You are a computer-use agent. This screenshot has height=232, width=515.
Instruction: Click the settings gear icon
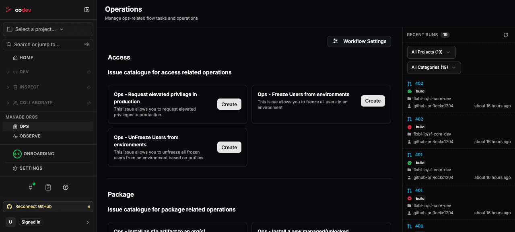[15, 168]
